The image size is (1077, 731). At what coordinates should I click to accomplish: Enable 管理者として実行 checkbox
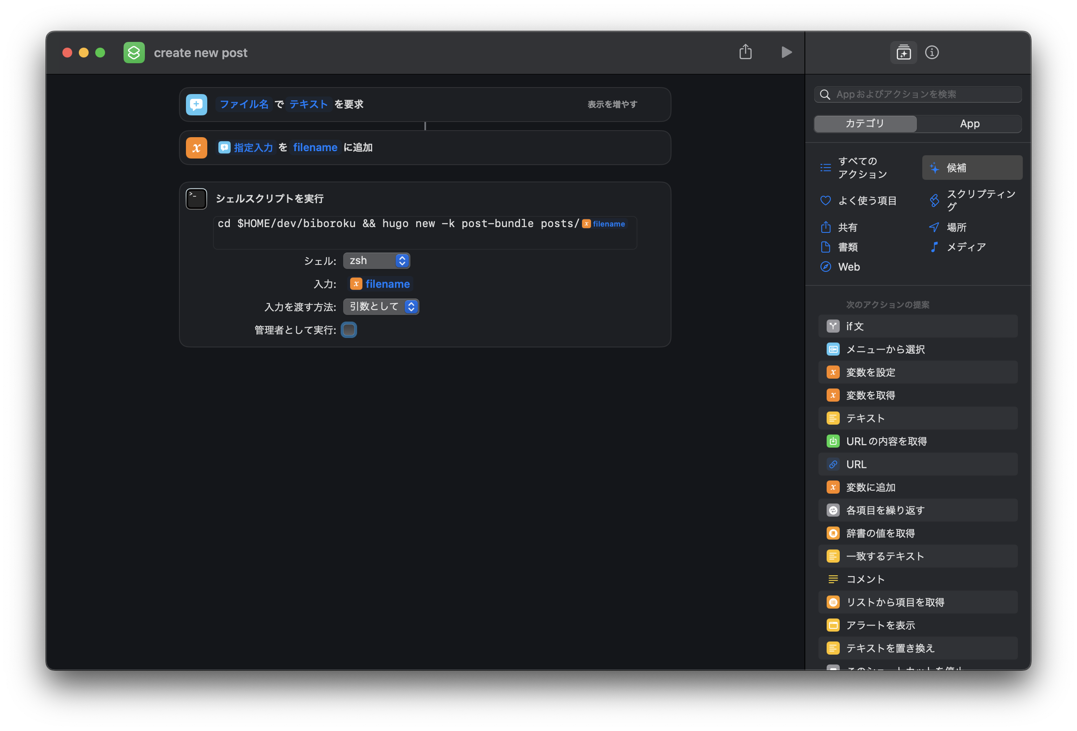click(348, 330)
